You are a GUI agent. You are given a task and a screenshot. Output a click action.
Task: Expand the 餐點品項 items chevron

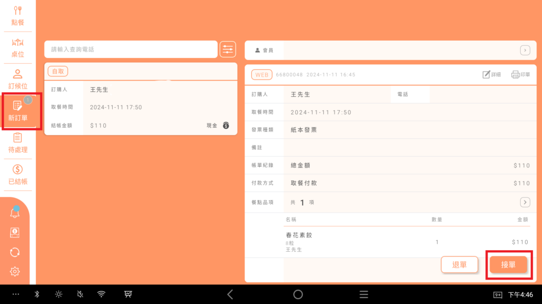click(x=525, y=202)
